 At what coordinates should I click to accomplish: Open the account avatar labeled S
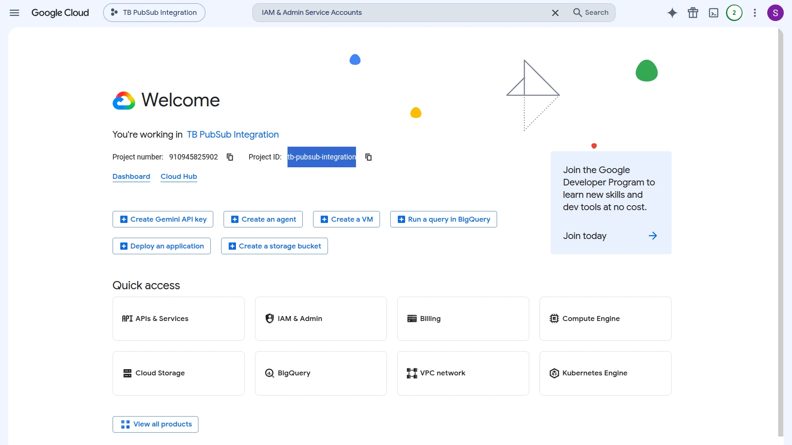[x=775, y=13]
